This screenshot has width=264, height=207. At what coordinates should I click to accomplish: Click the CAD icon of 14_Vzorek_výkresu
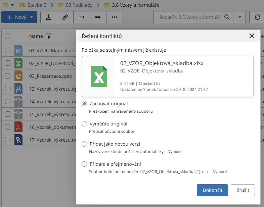[x=18, y=101]
